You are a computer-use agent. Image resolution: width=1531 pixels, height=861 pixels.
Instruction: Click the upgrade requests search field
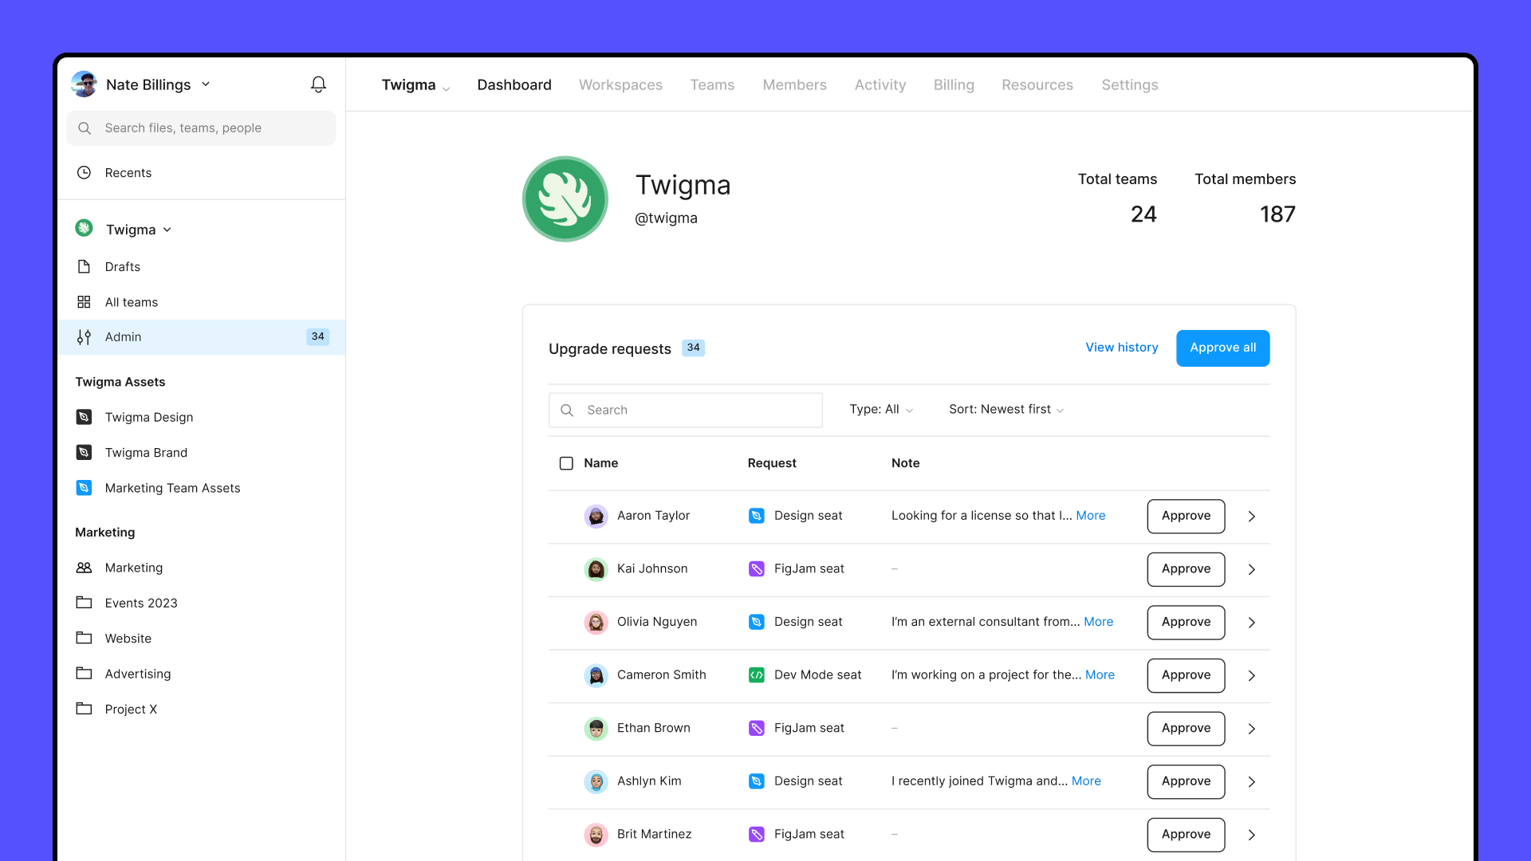686,410
